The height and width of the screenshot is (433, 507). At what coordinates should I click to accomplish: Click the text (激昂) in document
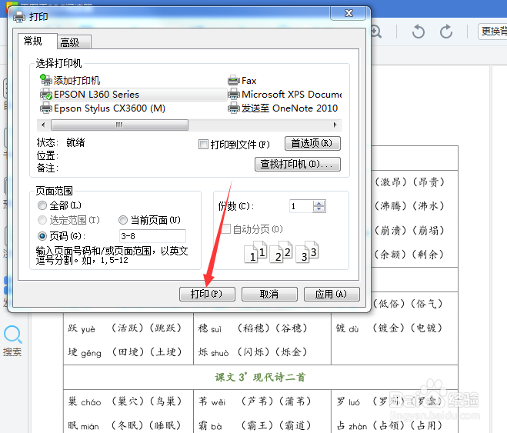point(390,182)
